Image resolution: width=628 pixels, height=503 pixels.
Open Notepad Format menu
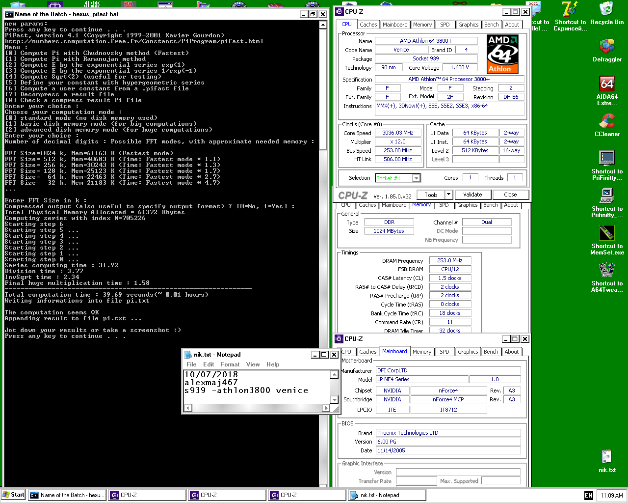(x=230, y=364)
